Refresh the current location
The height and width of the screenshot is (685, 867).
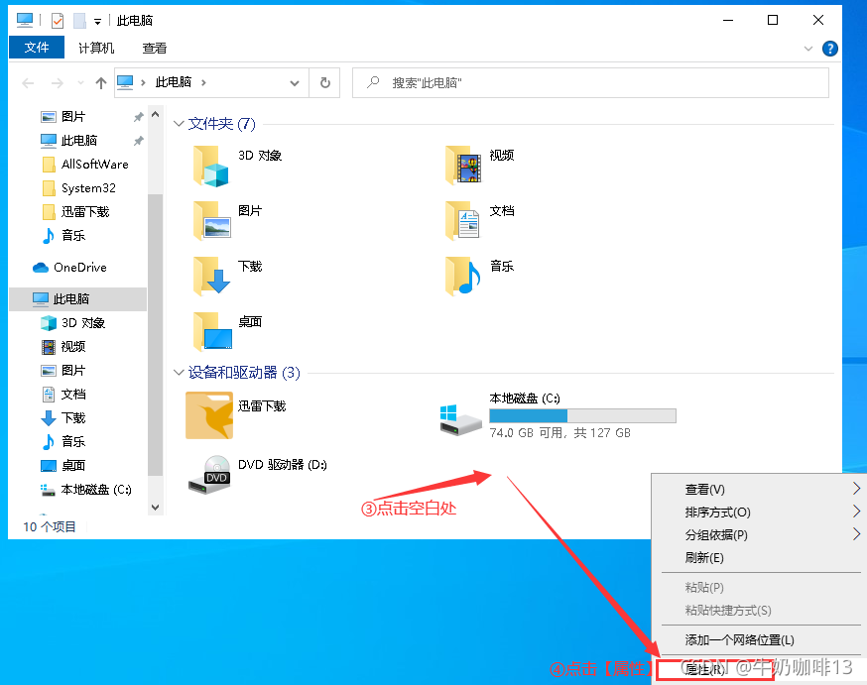click(325, 83)
